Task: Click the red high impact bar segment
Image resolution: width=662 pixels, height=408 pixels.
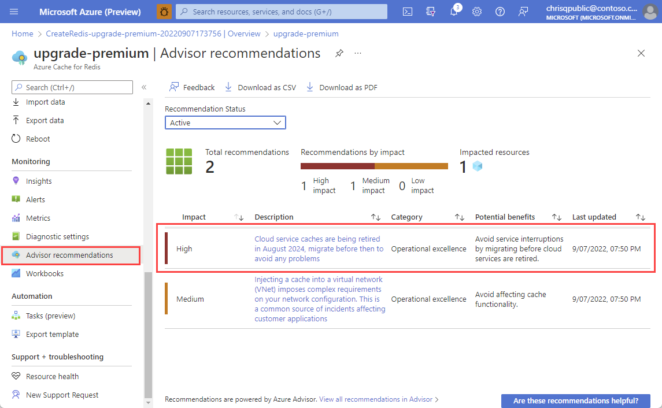Action: coord(337,166)
